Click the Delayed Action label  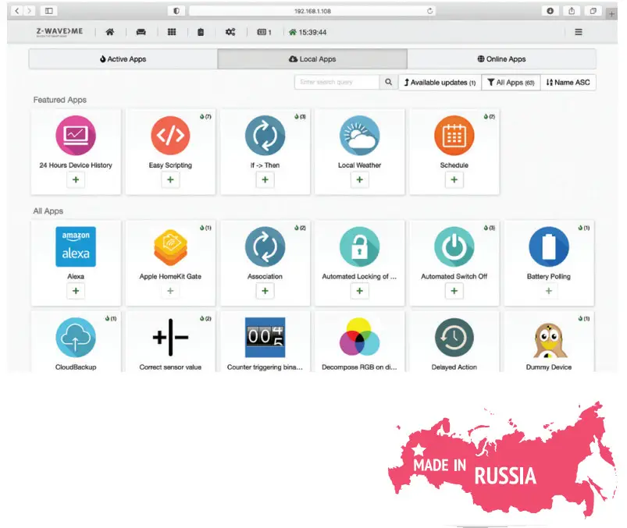[454, 367]
